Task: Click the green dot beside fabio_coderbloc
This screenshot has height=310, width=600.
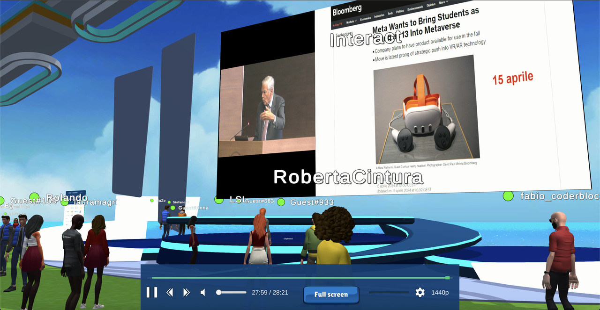Action: (x=508, y=196)
